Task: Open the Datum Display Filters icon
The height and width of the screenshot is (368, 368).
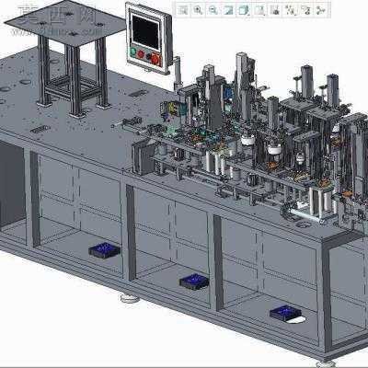Action: point(290,10)
